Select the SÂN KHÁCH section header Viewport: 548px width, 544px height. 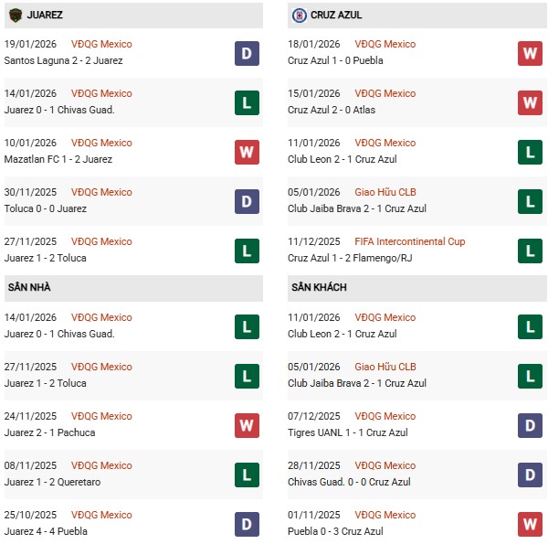point(320,287)
